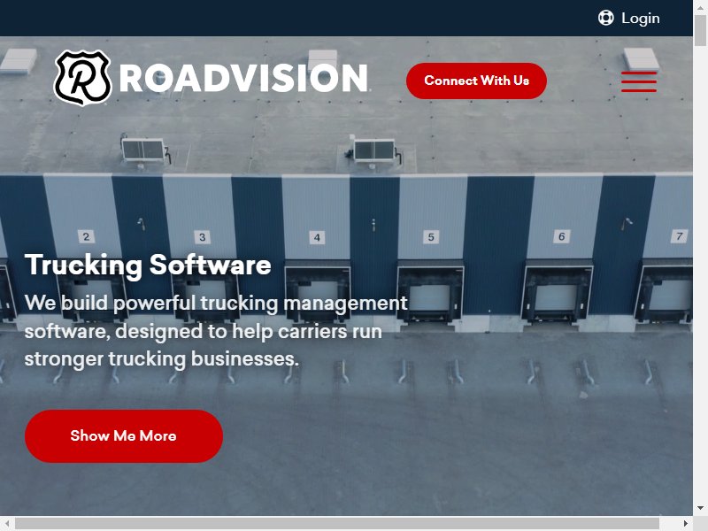
Task: Click the vertical scrollbar thumb
Action: pos(700,30)
